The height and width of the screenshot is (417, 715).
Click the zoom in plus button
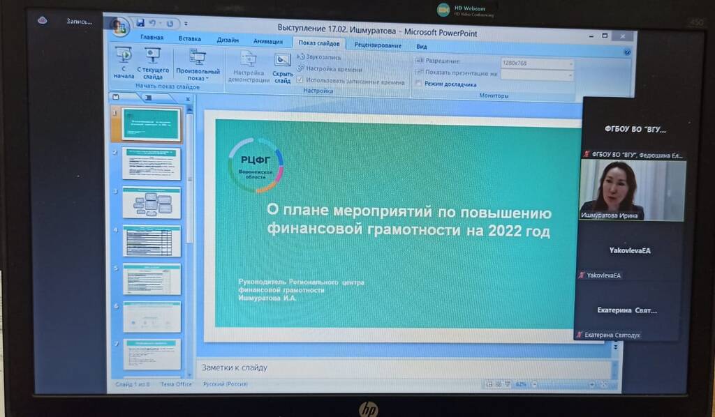pos(592,385)
